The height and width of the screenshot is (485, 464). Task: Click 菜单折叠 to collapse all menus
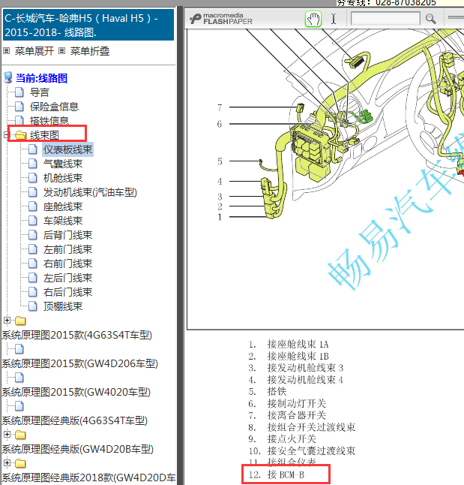[90, 51]
